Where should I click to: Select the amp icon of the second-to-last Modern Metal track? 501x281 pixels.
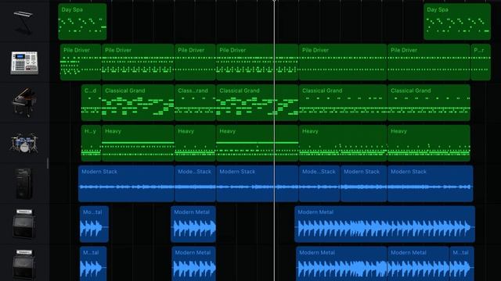point(24,224)
